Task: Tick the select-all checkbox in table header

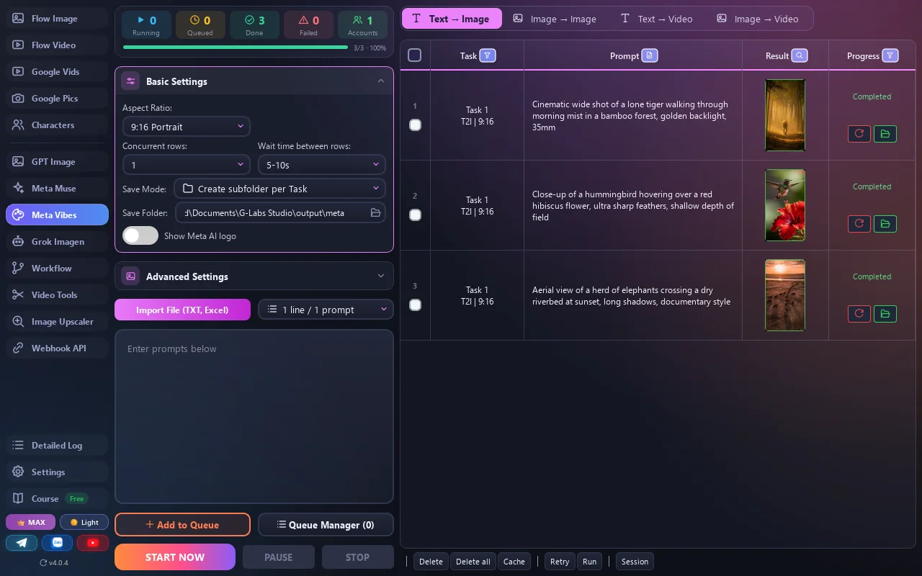Action: point(415,55)
